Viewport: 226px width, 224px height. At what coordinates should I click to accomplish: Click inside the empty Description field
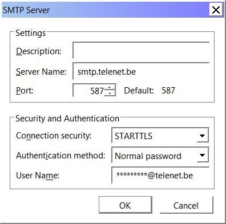point(141,51)
